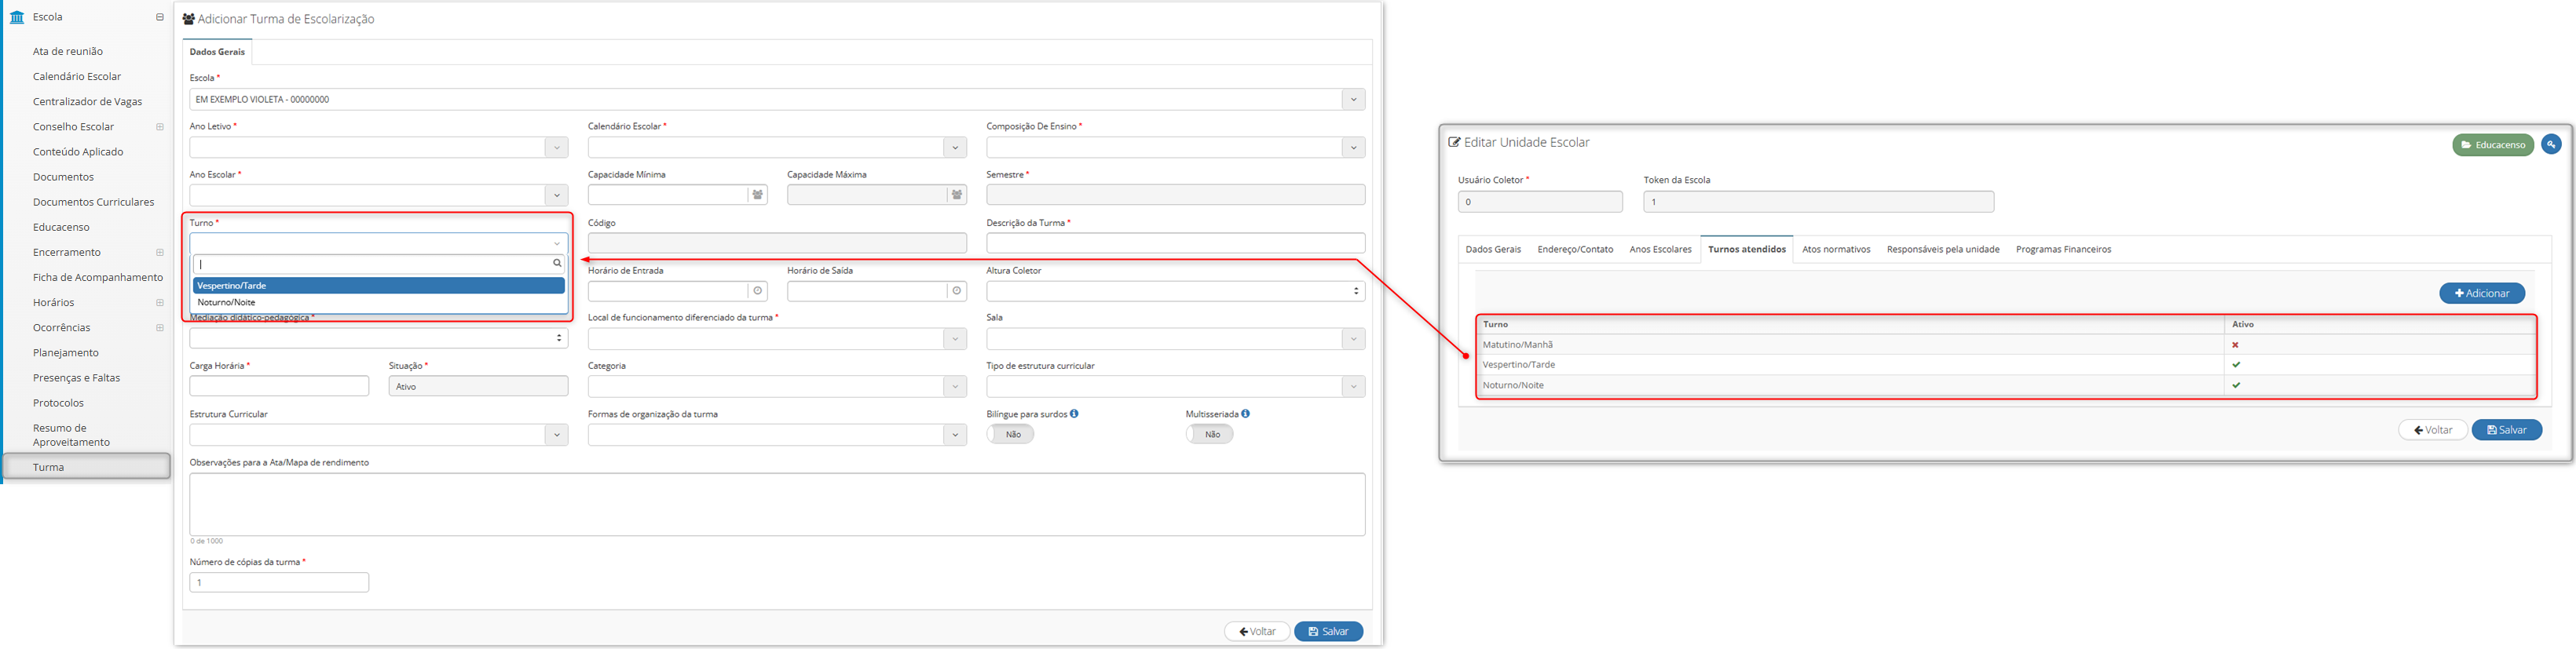This screenshot has height=649, width=2576.
Task: Select Noturno/Noite in Turno list
Action: (379, 302)
